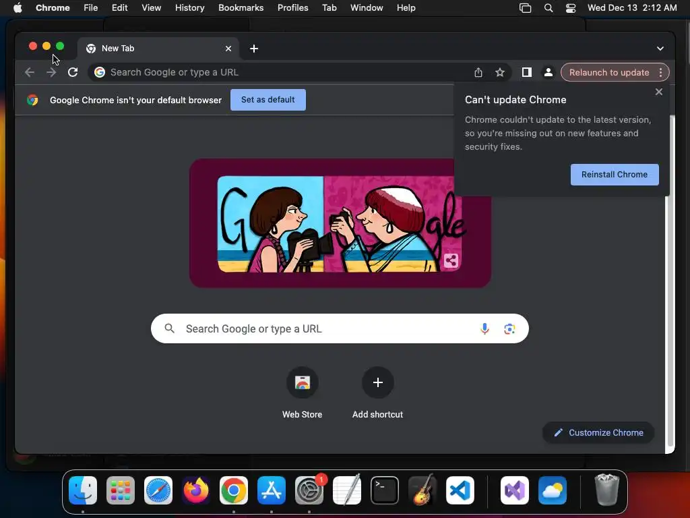The image size is (690, 518).
Task: Open the Tab menu
Action: point(329,7)
